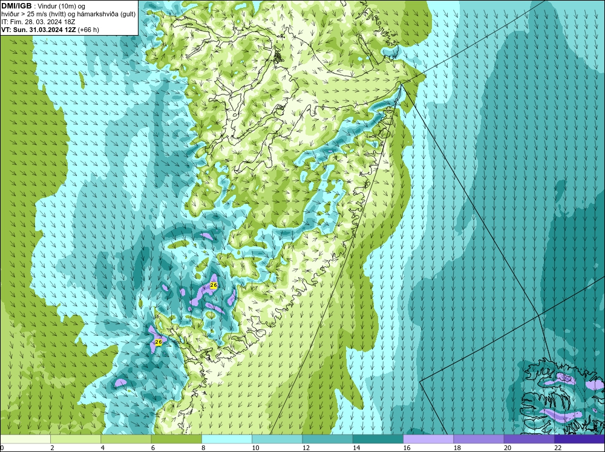Click the legend scale number 4
This screenshot has height=452, width=605.
coord(103,448)
